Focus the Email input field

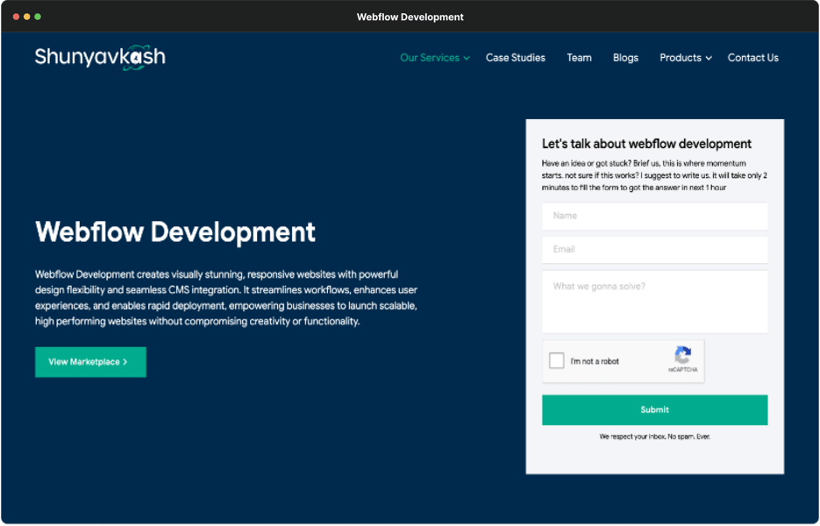pyautogui.click(x=654, y=249)
